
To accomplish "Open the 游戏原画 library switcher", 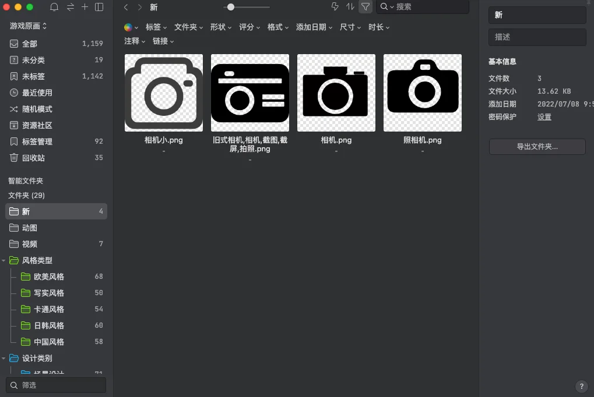I will coord(28,26).
